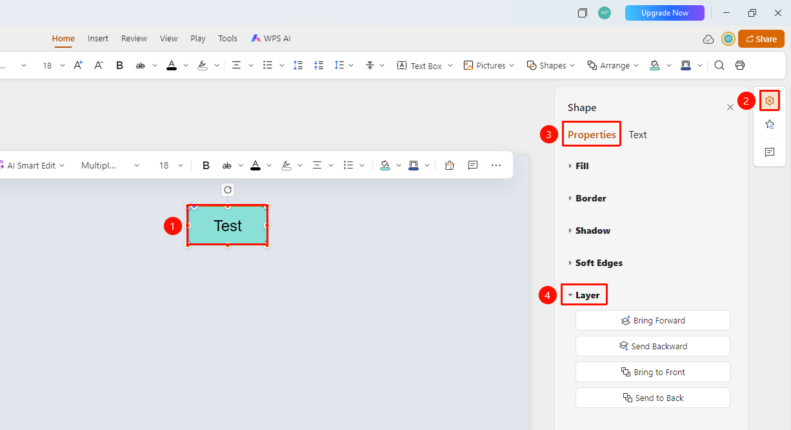The width and height of the screenshot is (791, 430).
Task: Click the bullet list icon in the ribbon
Action: [268, 65]
